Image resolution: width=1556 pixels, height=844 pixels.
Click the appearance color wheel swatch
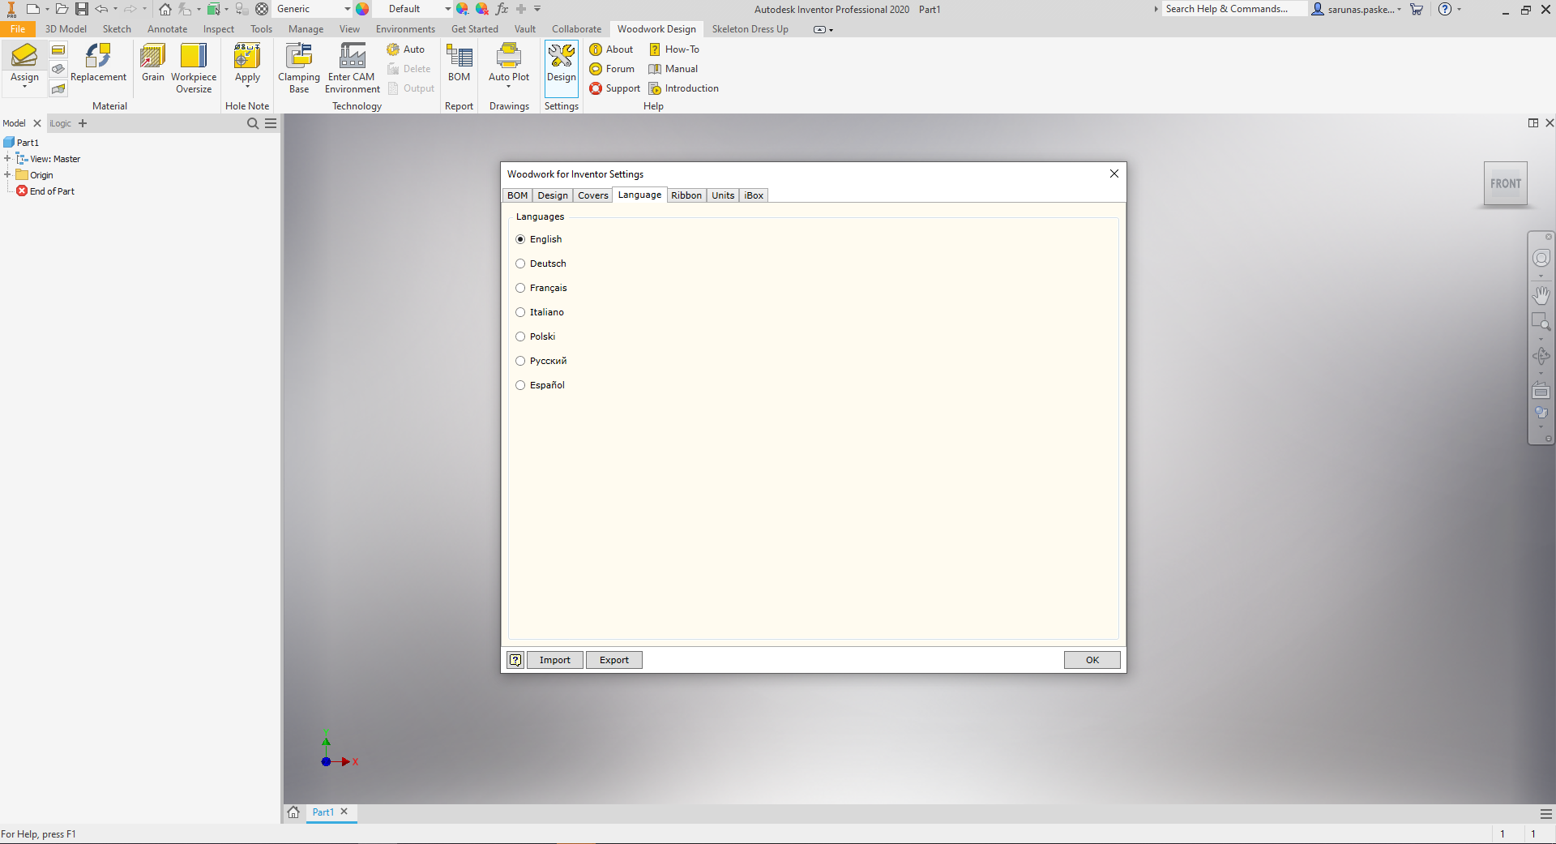(362, 9)
